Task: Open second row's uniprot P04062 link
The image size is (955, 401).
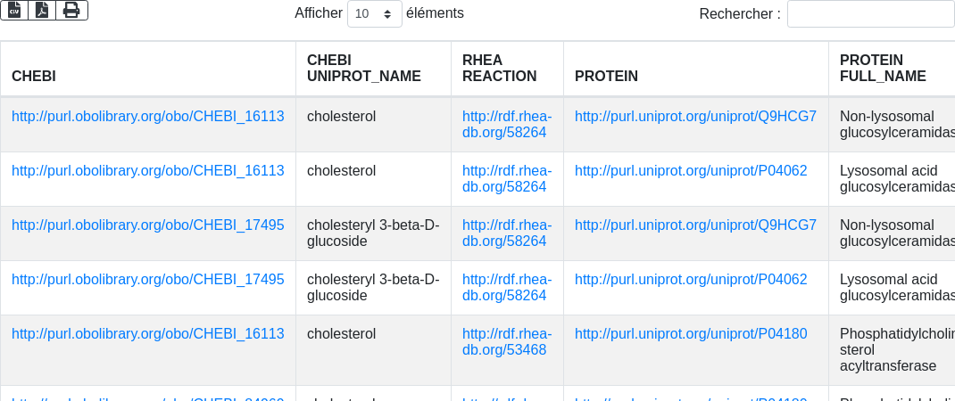Action: [x=691, y=170]
